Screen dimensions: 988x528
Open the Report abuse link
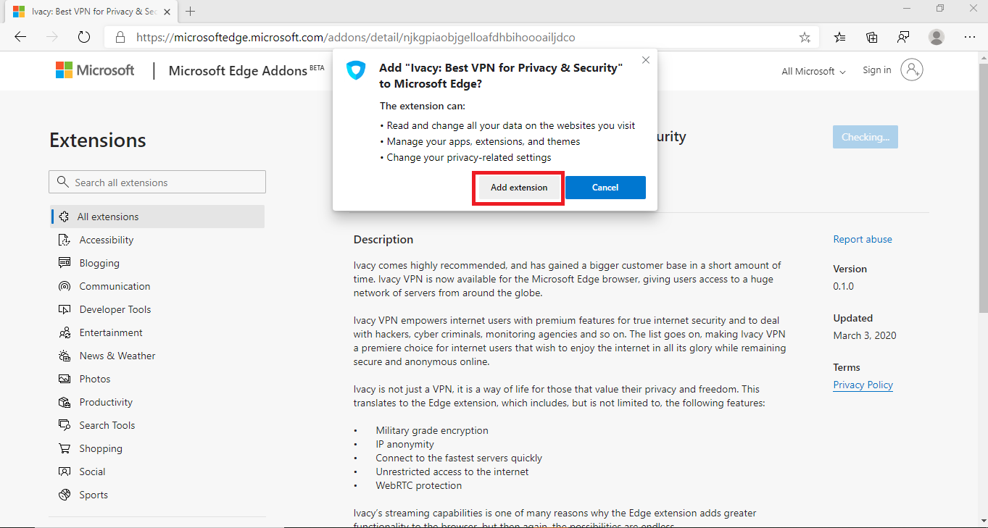(863, 239)
